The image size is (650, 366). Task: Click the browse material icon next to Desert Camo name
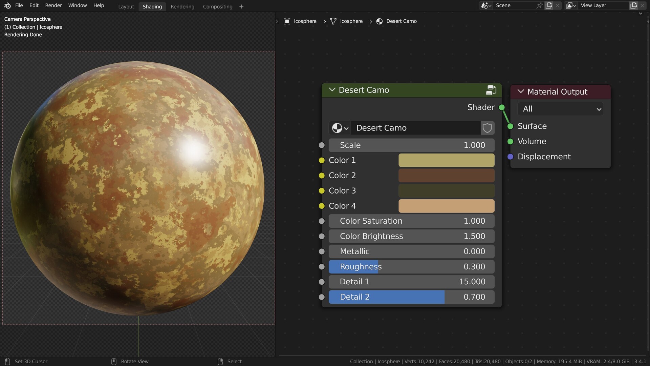coord(340,128)
